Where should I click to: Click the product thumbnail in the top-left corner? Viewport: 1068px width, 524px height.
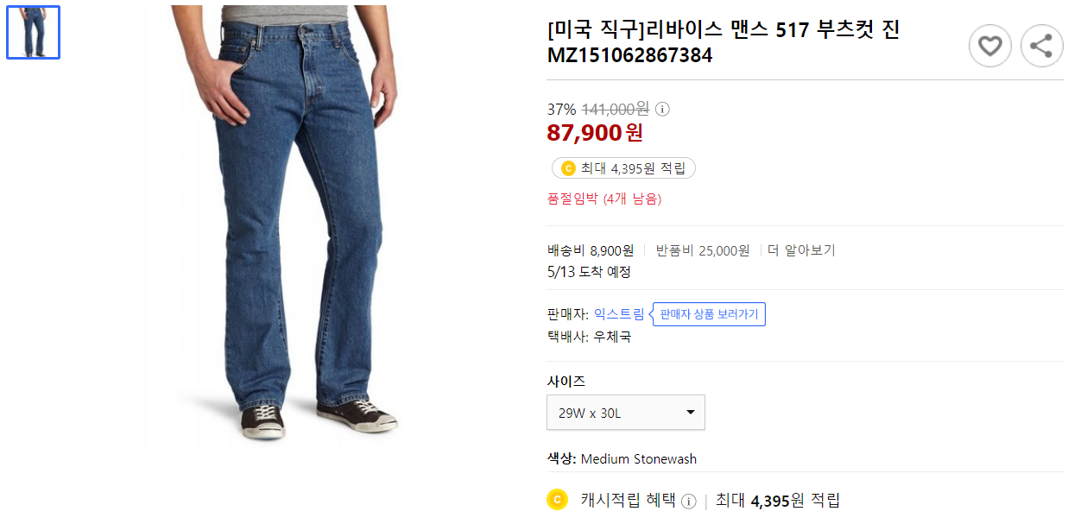click(33, 33)
